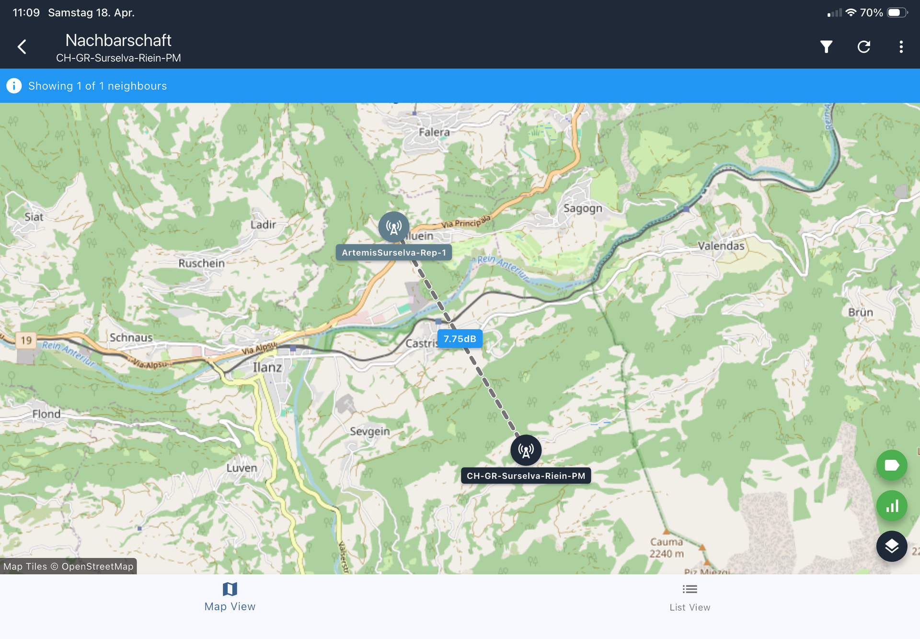This screenshot has height=639, width=920.
Task: Select the ArtemisSurselva-Rep-1 repeater marker
Action: [393, 227]
